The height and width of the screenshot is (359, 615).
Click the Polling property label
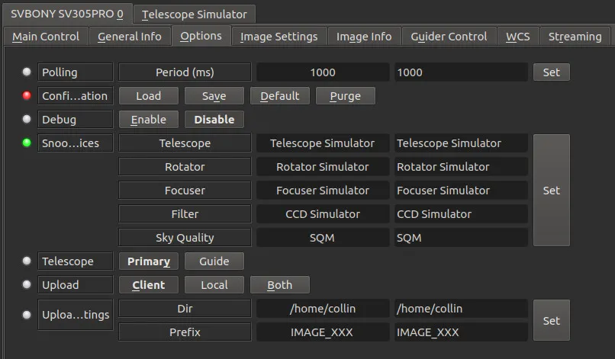[76, 72]
